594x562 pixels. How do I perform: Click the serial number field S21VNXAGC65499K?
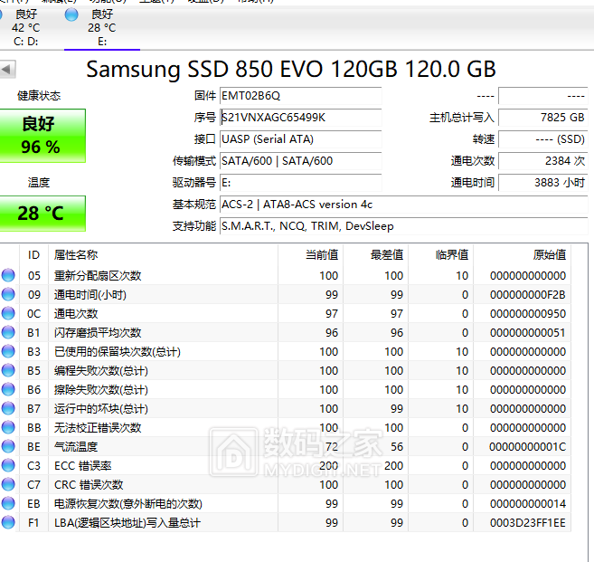(x=300, y=118)
